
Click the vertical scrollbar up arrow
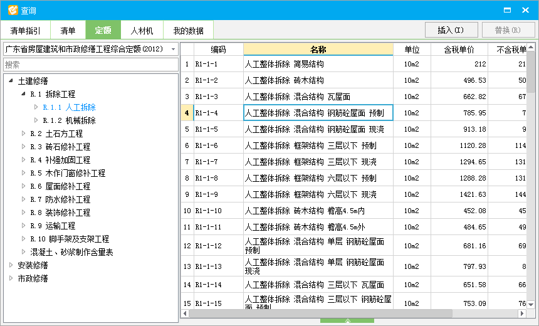coord(531,47)
